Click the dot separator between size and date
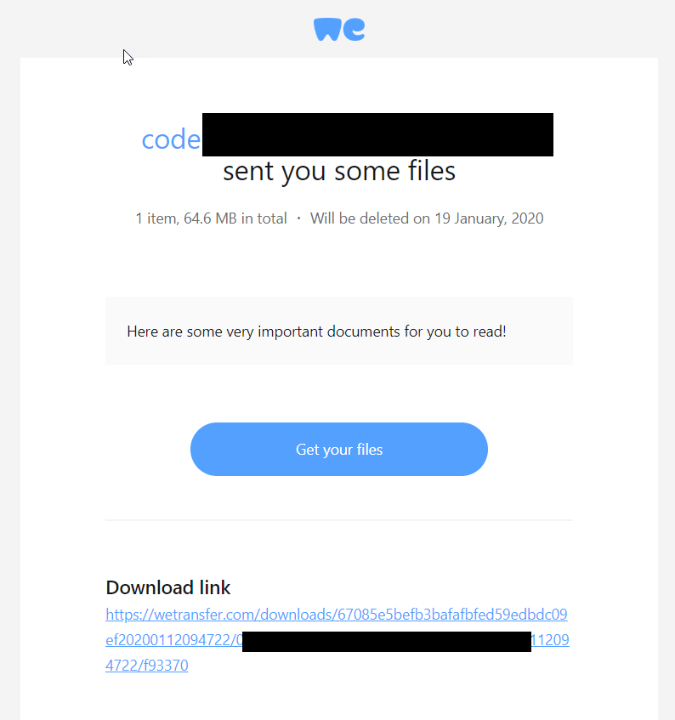The width and height of the screenshot is (675, 720). (x=298, y=218)
